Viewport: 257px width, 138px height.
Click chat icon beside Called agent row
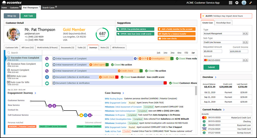(47, 65)
